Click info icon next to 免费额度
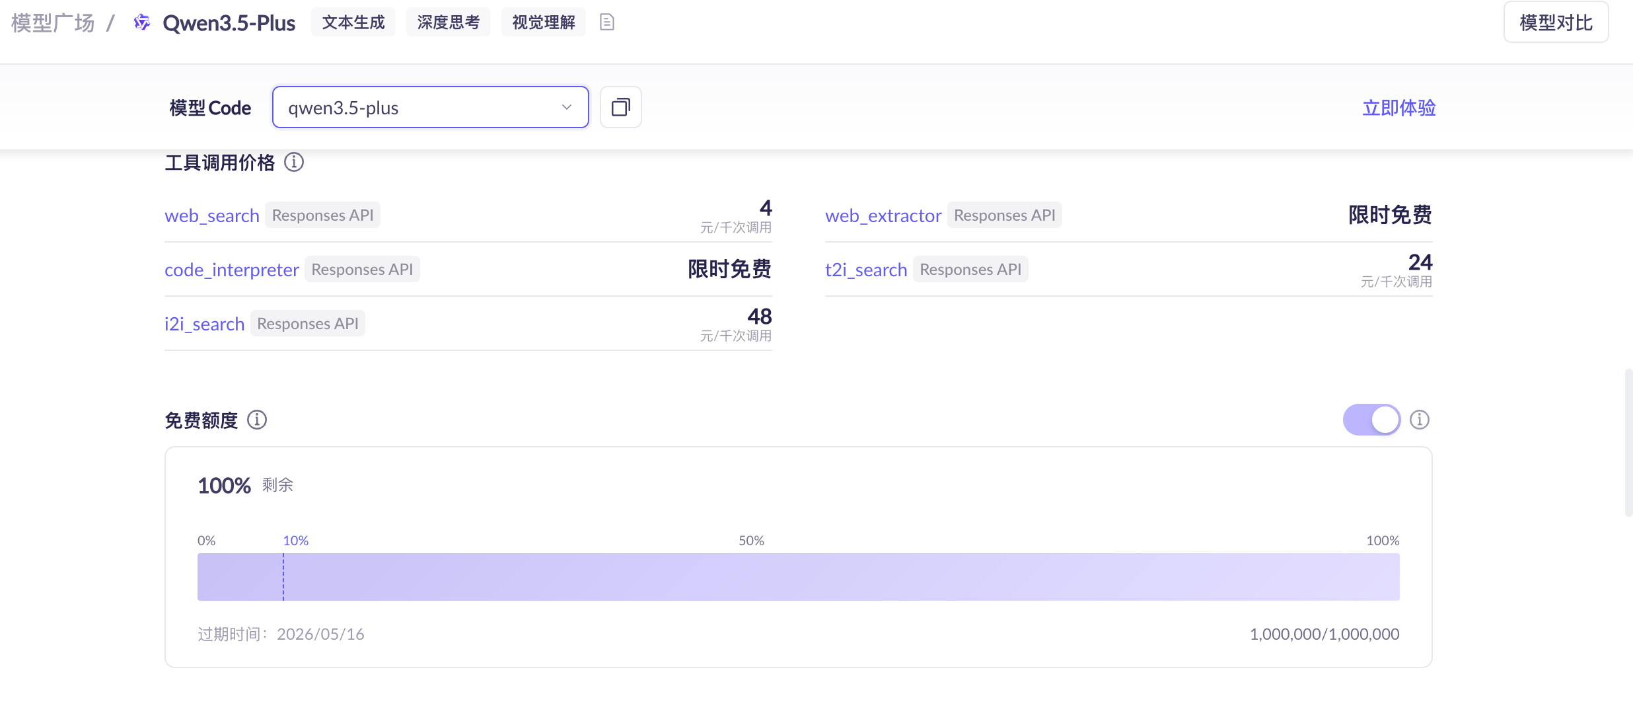The image size is (1633, 723). click(x=257, y=420)
